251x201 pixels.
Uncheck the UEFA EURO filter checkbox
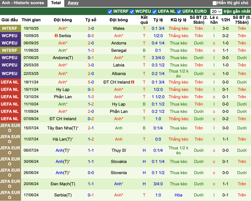tap(179, 12)
